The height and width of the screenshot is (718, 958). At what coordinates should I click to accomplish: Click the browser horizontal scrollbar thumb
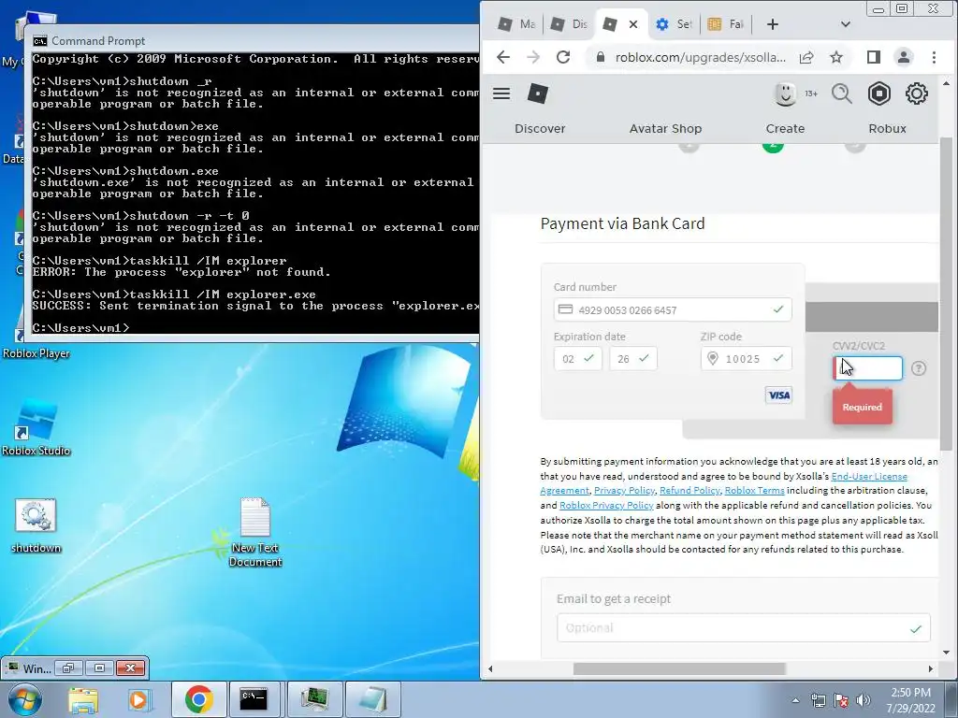click(679, 668)
